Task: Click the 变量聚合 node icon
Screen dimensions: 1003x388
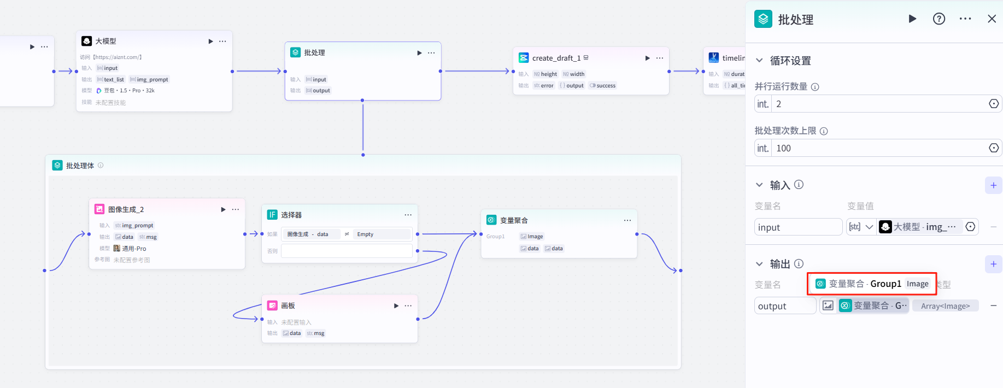Action: click(x=491, y=220)
